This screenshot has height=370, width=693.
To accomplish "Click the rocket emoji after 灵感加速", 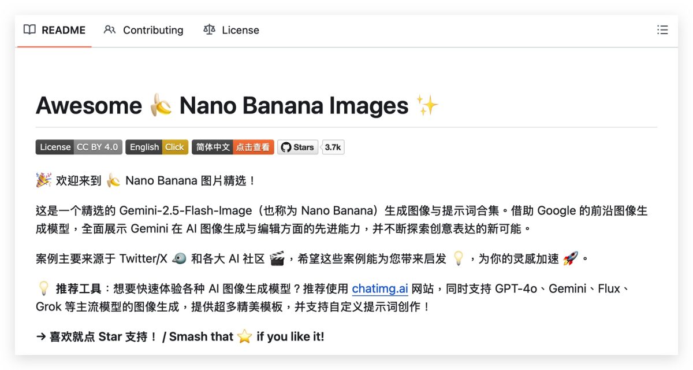I will [570, 259].
